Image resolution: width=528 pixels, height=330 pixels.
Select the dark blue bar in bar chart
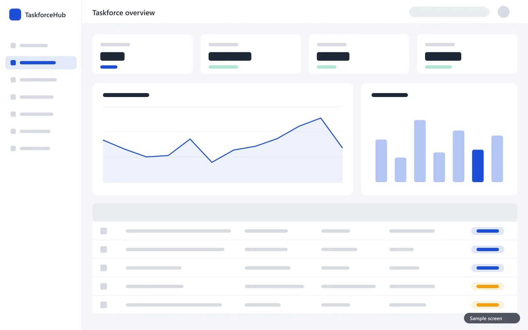click(x=478, y=166)
